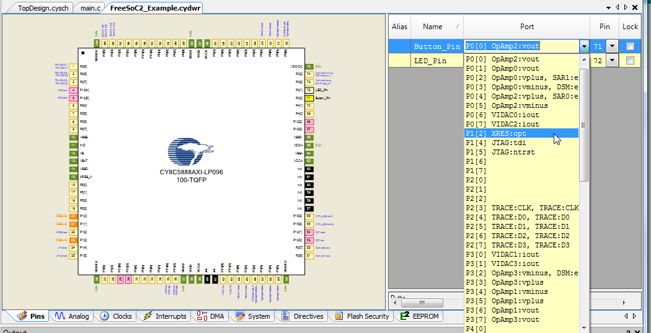Choose P0[6] VIDAC0:iout port option
The width and height of the screenshot is (651, 333).
pos(521,115)
